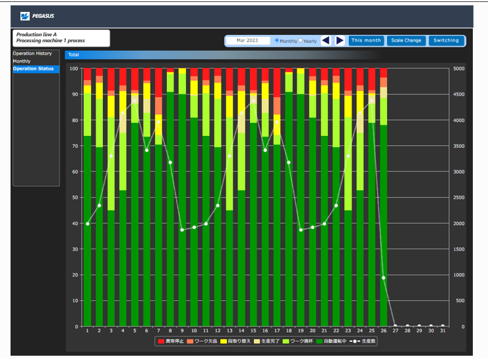Click the dark green 自動運転中 legend icon
Viewport: 488px width, 359px height.
point(319,341)
